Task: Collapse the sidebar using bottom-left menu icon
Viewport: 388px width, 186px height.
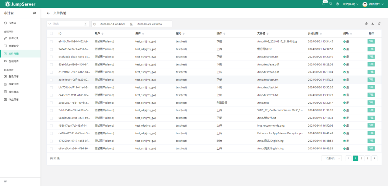Action: point(5,182)
